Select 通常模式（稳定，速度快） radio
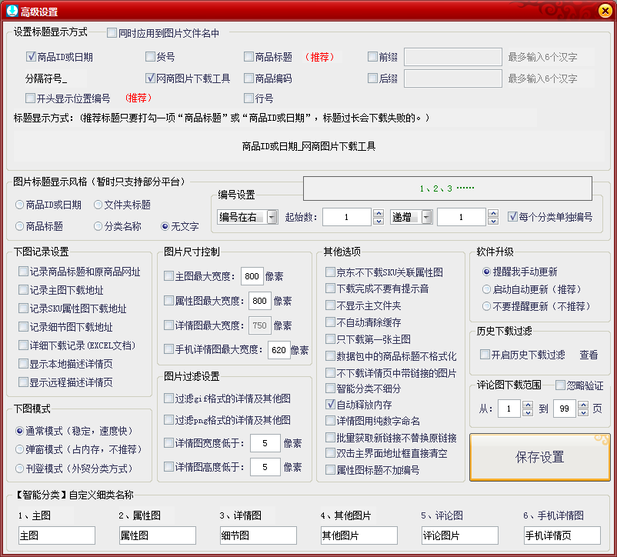Viewport: 617px width, 557px height. coord(19,431)
